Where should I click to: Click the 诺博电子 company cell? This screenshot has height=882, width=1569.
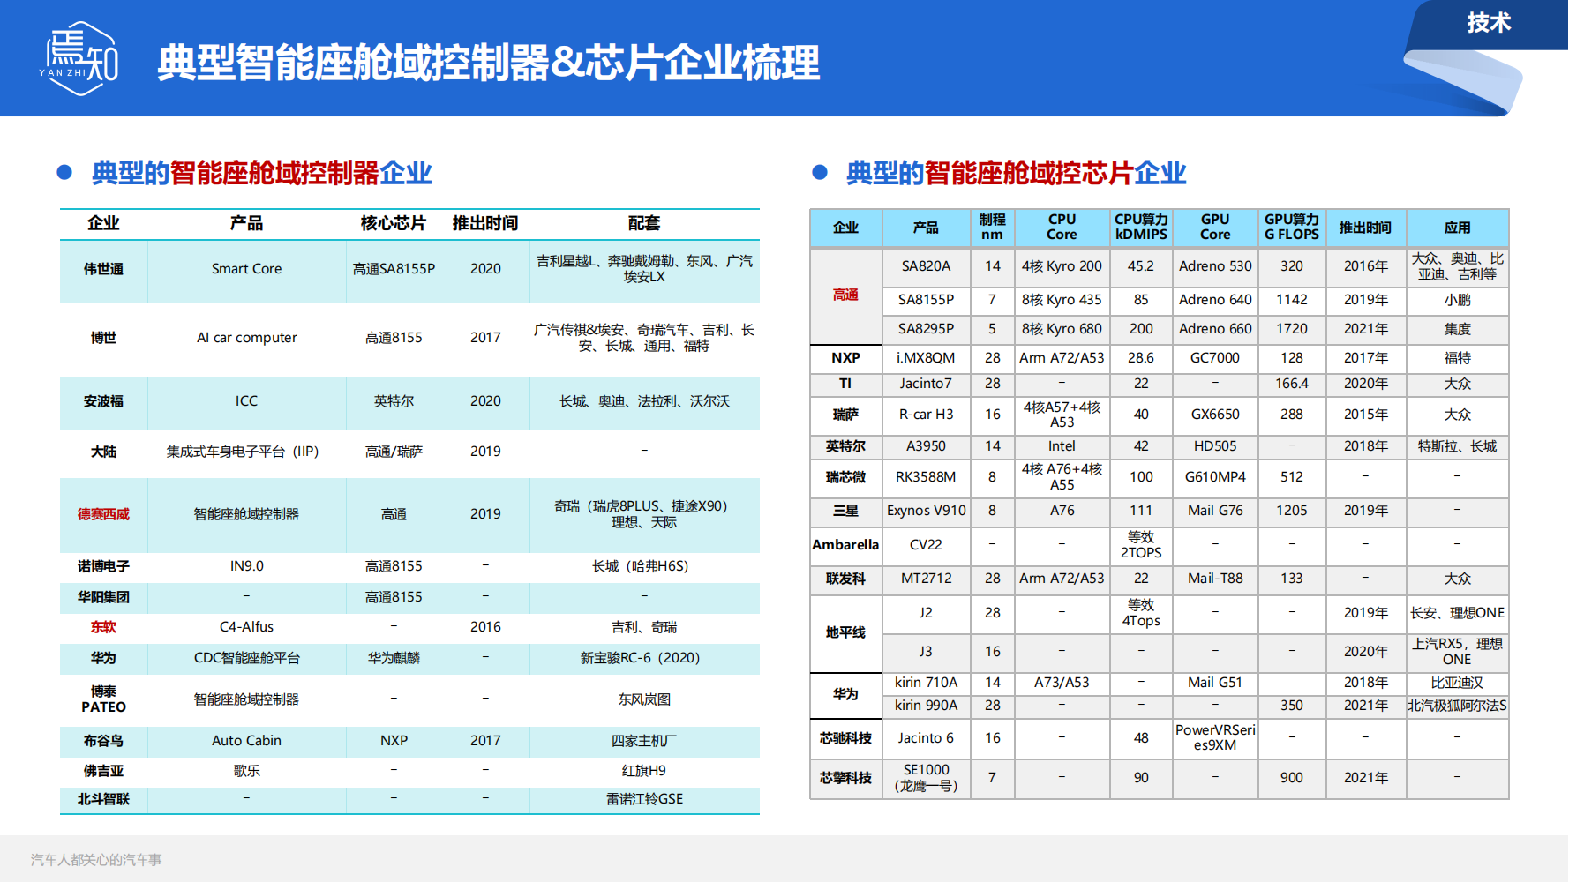coord(103,566)
